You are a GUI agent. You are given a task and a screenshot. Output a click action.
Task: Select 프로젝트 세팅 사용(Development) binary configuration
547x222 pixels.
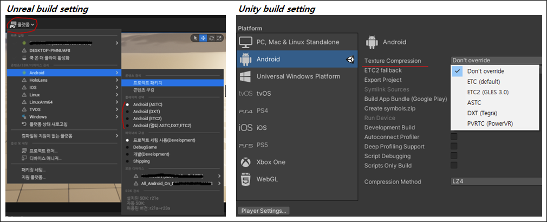(x=127, y=140)
